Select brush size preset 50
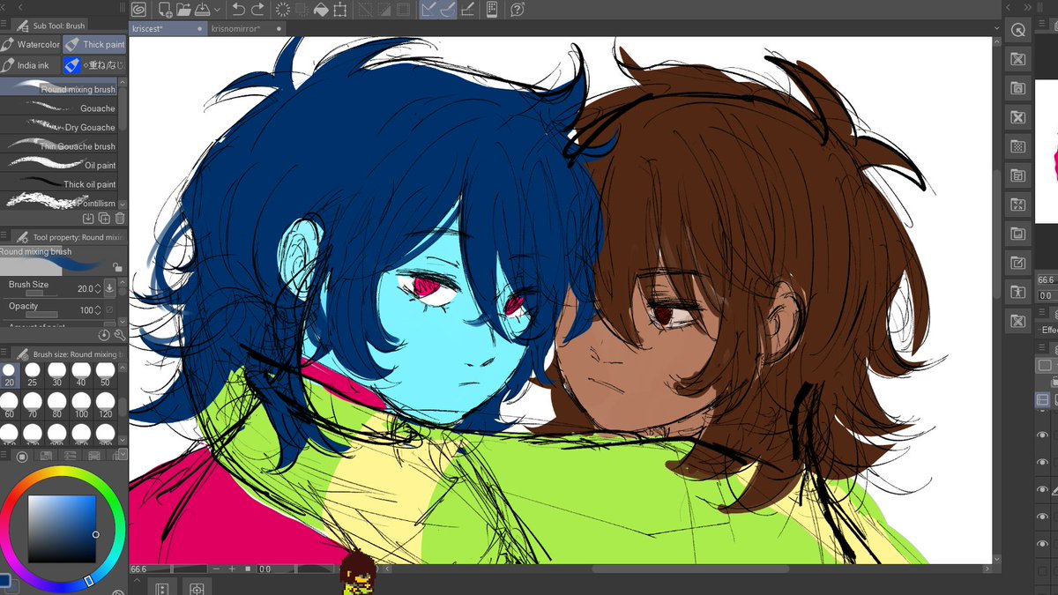The image size is (1058, 595). click(x=105, y=374)
